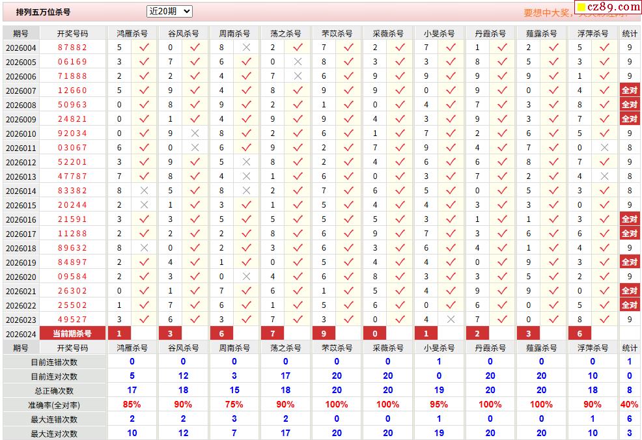Click the cross mark for 小旻杀号 row 2026023

click(x=451, y=319)
